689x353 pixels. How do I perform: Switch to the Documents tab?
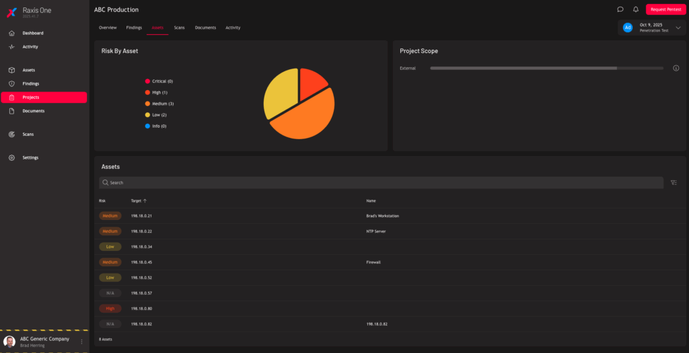tap(205, 28)
